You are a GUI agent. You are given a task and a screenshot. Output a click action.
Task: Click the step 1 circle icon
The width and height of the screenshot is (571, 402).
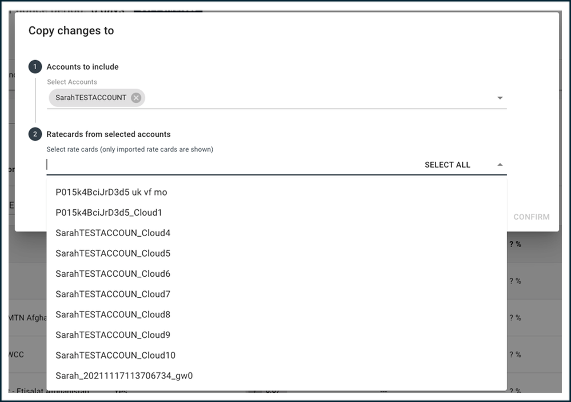point(35,67)
